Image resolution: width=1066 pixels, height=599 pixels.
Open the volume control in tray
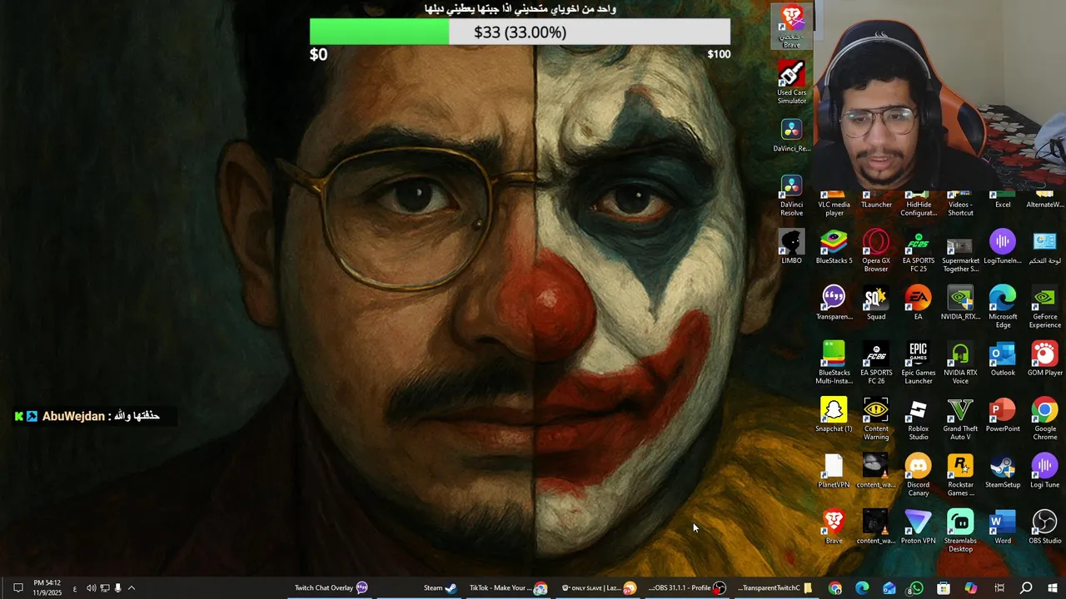pos(91,588)
